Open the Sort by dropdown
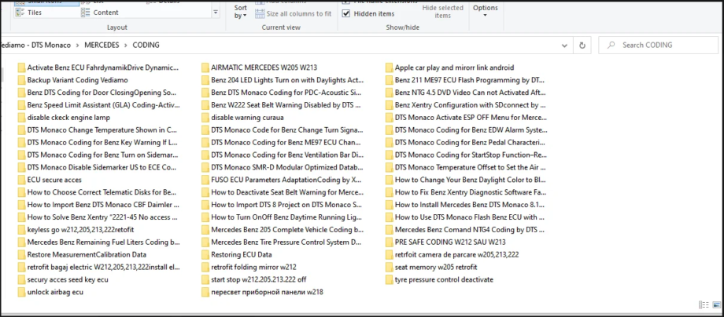 click(x=241, y=12)
